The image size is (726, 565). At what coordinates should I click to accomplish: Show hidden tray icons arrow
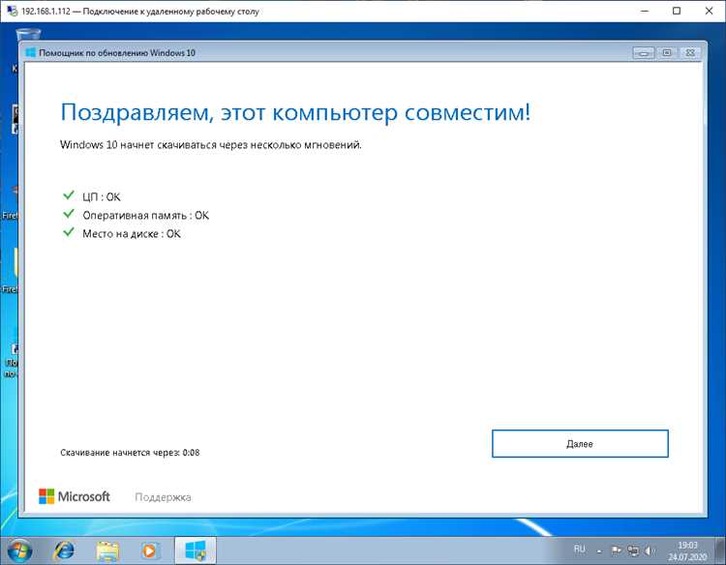click(600, 550)
